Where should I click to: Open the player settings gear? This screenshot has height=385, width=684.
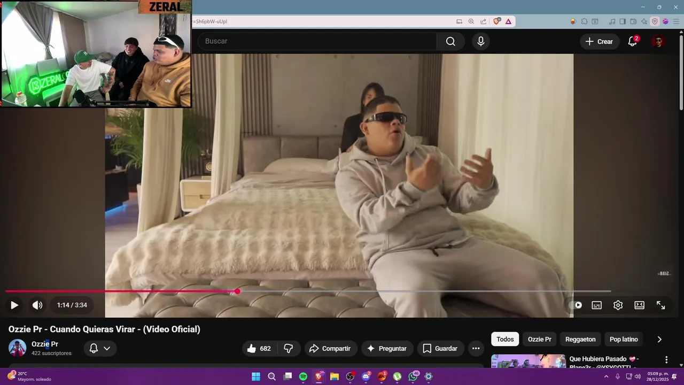[x=618, y=305]
